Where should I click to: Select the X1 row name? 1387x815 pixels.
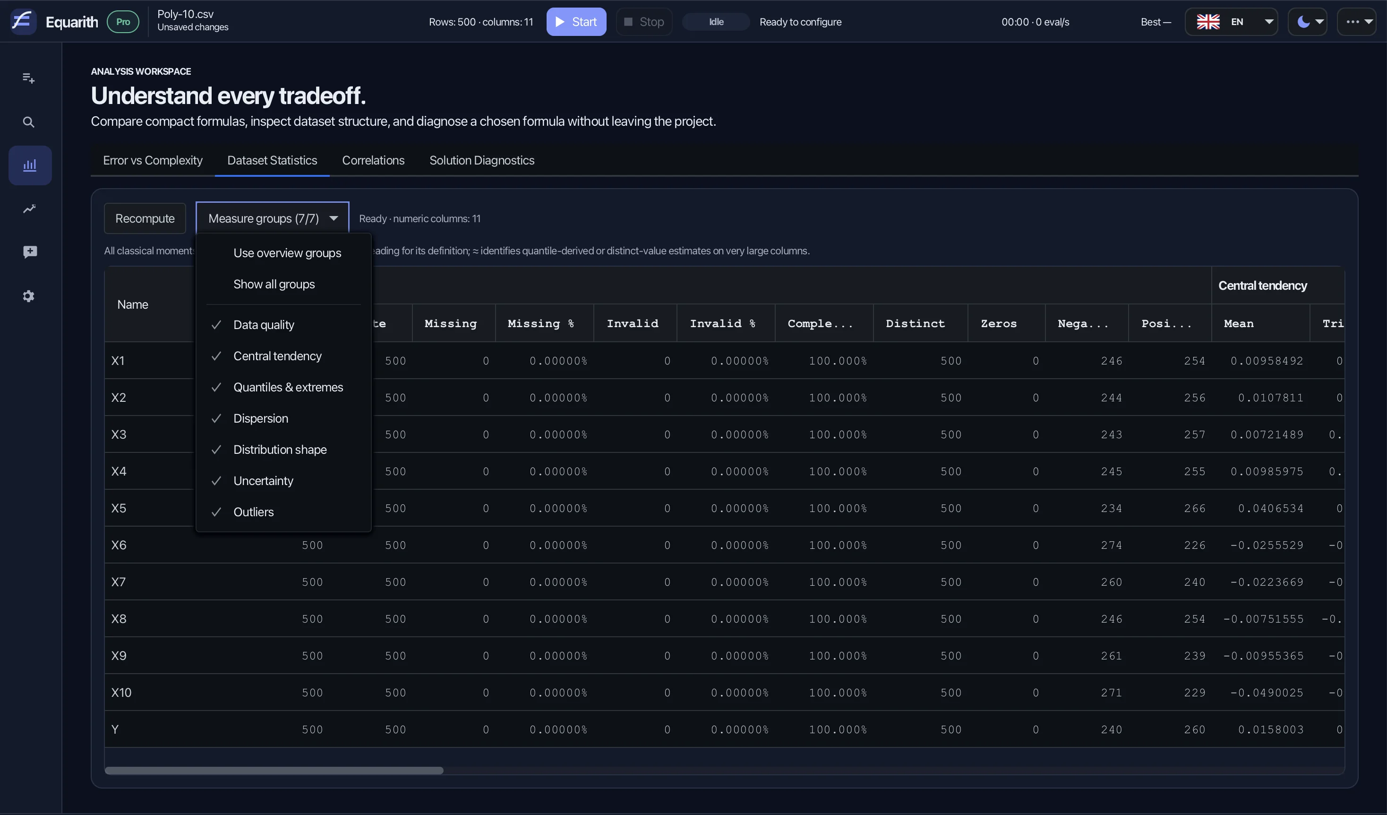coord(118,361)
